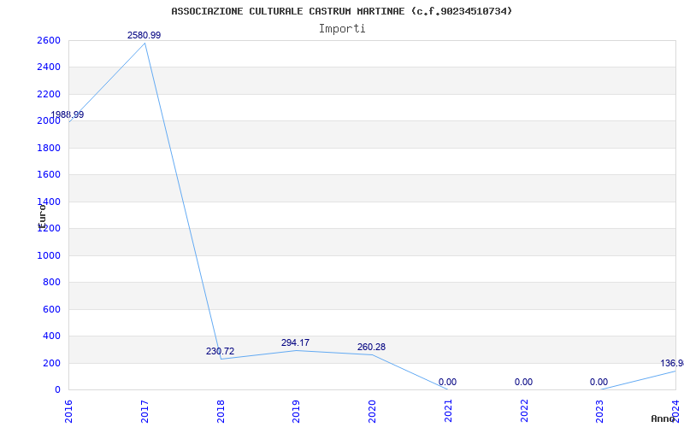Click the 2020 year axis label
Viewport: 684px width, 427px height.
click(x=372, y=412)
